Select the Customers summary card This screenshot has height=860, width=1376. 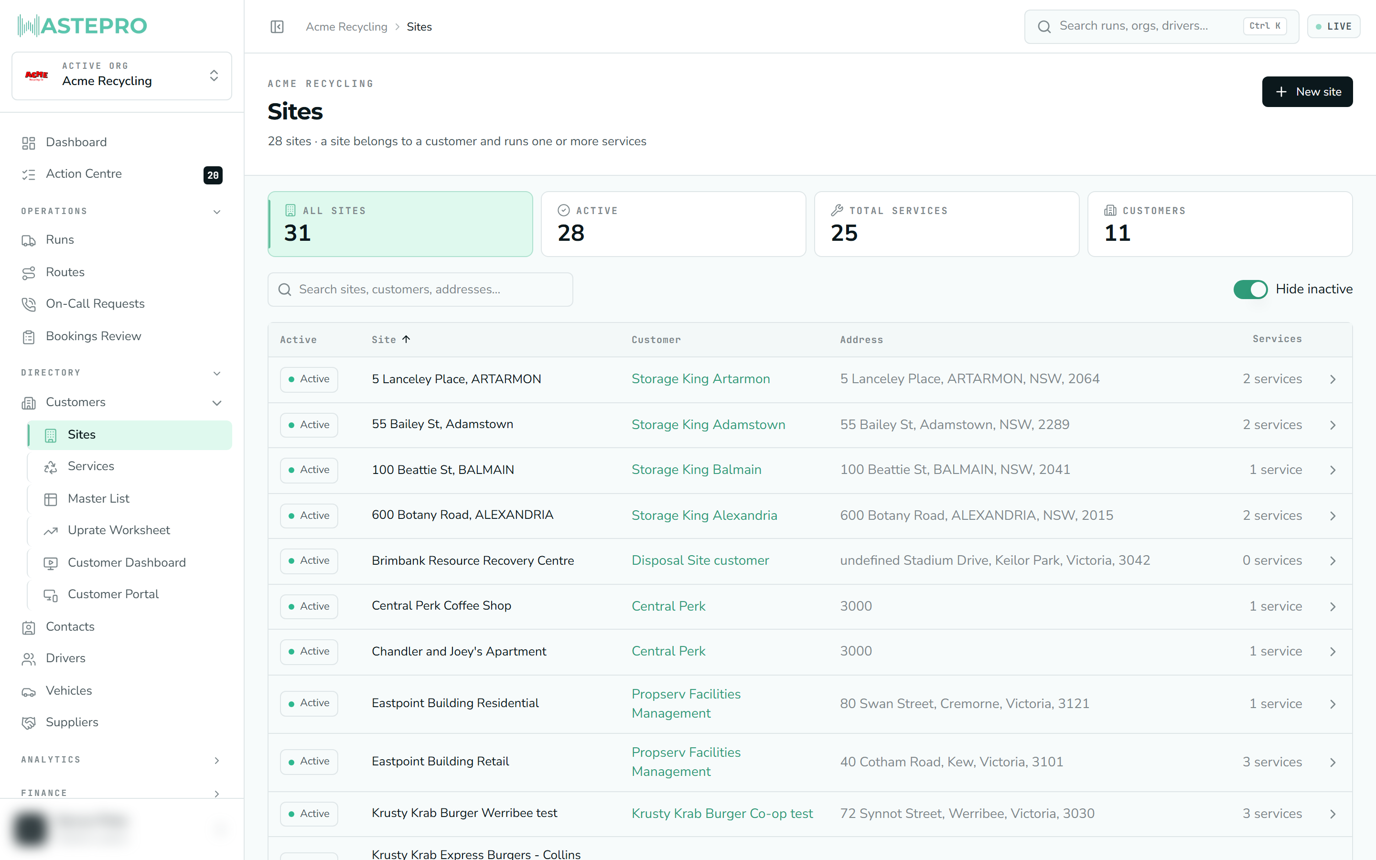tap(1220, 224)
